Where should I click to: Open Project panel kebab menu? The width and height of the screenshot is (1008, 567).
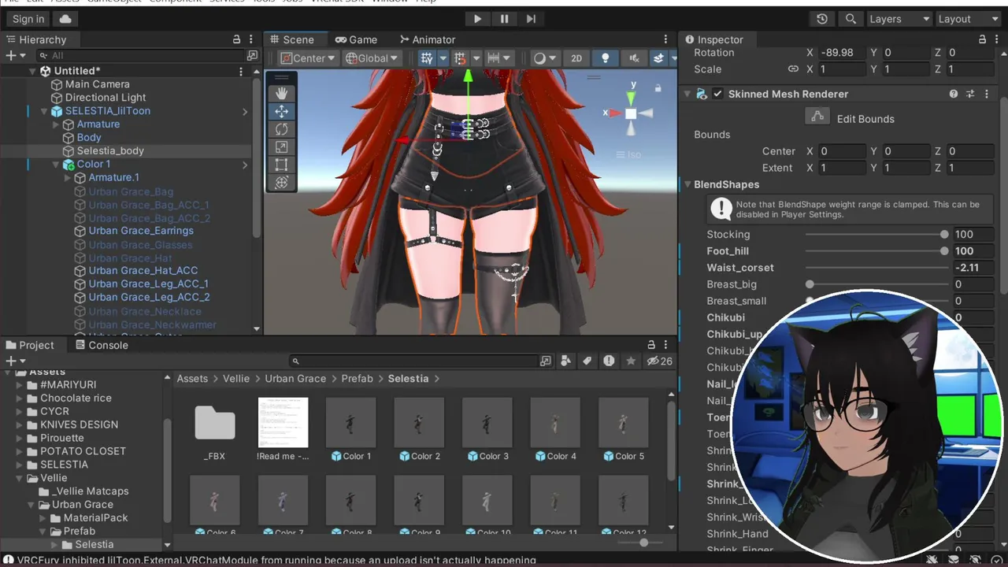tap(666, 345)
